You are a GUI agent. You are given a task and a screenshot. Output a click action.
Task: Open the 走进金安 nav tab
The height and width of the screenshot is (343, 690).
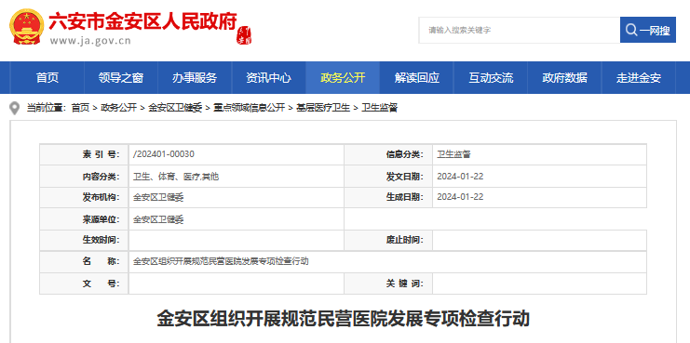pos(639,78)
